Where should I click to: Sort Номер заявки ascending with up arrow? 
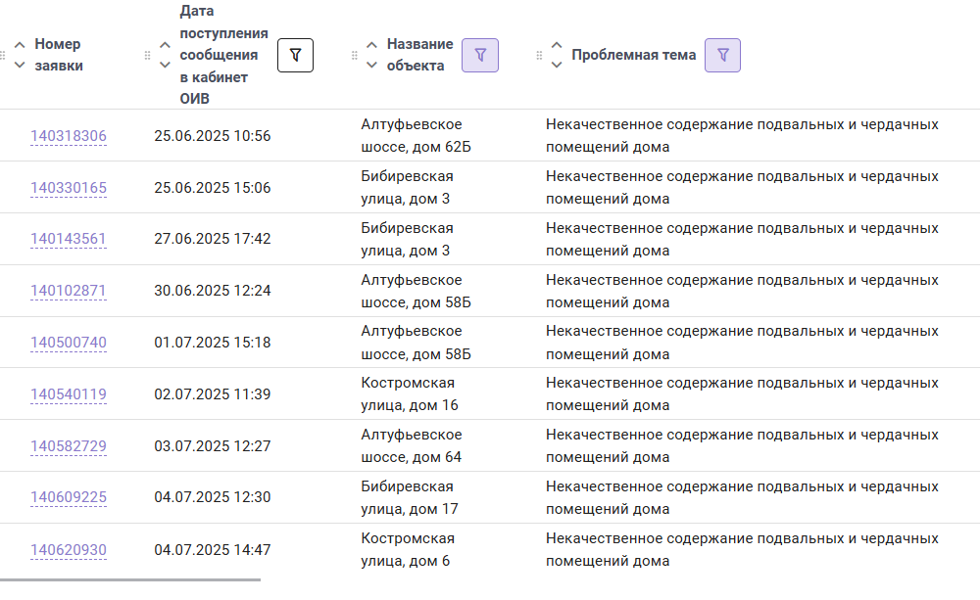(x=20, y=45)
